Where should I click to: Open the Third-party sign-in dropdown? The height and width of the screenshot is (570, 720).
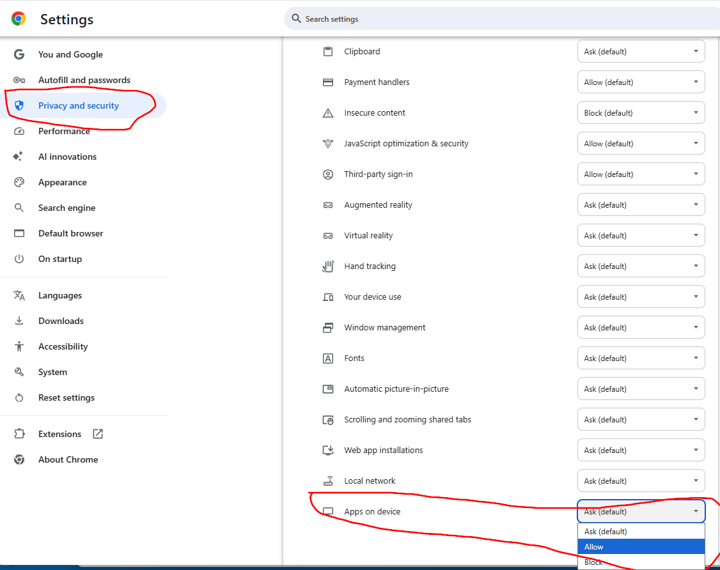point(641,174)
